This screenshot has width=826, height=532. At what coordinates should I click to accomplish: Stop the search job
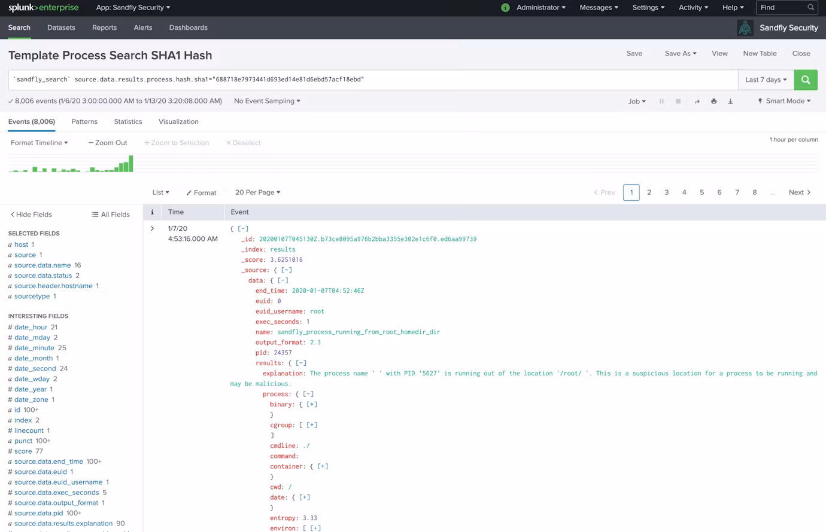click(x=678, y=101)
